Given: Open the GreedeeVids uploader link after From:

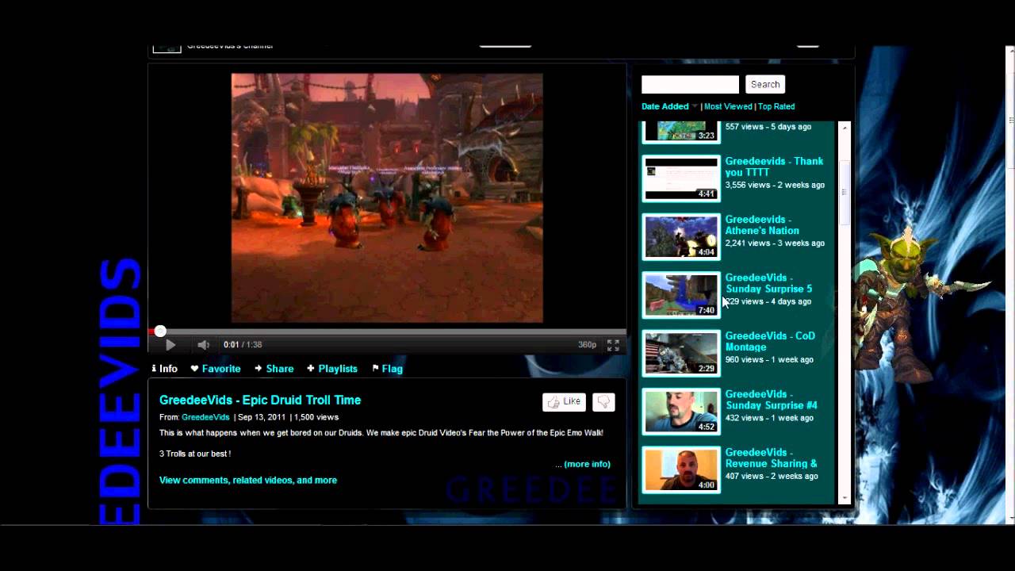Looking at the screenshot, I should click(205, 417).
